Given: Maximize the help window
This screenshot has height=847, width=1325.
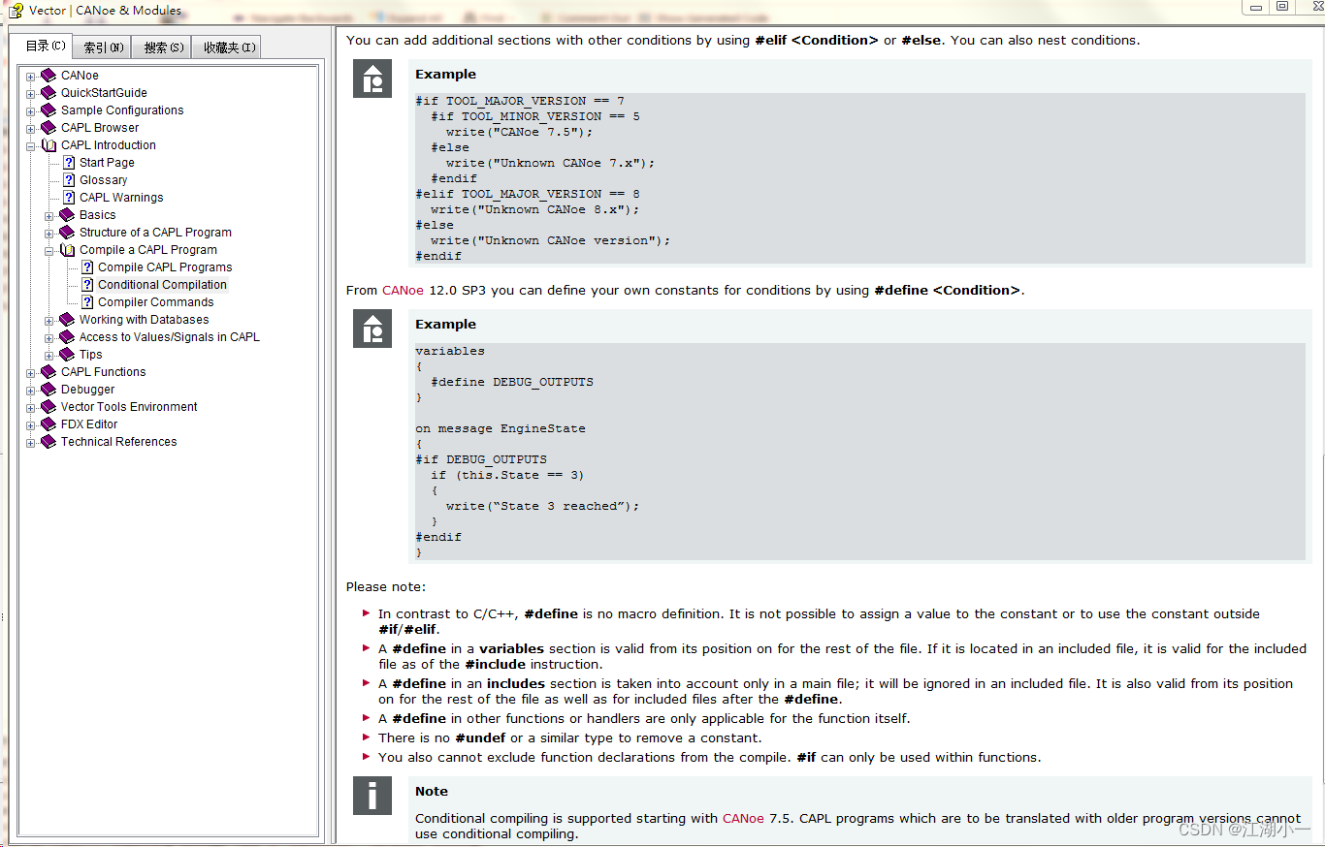Looking at the screenshot, I should [1281, 7].
